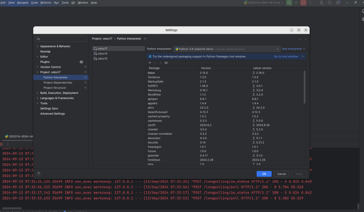The width and height of the screenshot is (364, 212).
Task: Click the OK button
Action: (264, 174)
